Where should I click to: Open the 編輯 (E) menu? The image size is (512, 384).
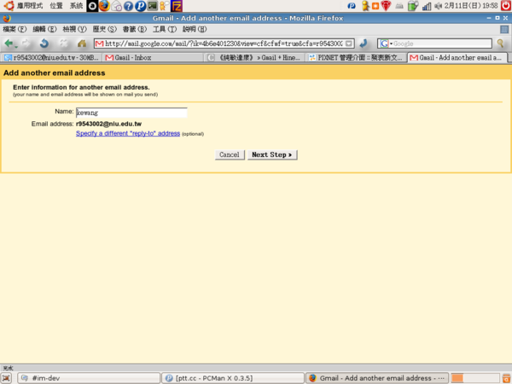click(44, 29)
